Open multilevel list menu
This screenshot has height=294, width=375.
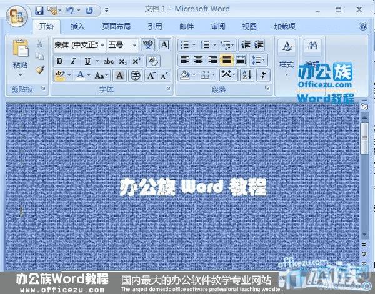227,45
